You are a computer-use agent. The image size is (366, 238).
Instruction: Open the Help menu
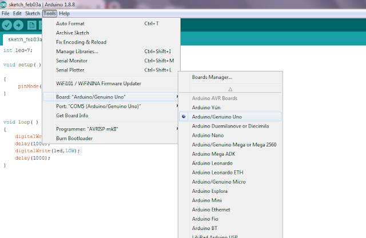tap(64, 13)
